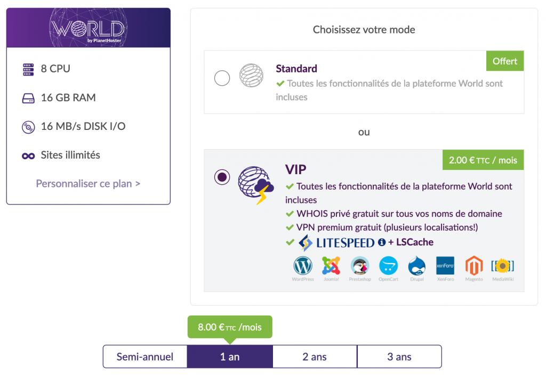This screenshot has height=377, width=546.
Task: Click the World by PlanetHoster banner
Action: tap(89, 28)
